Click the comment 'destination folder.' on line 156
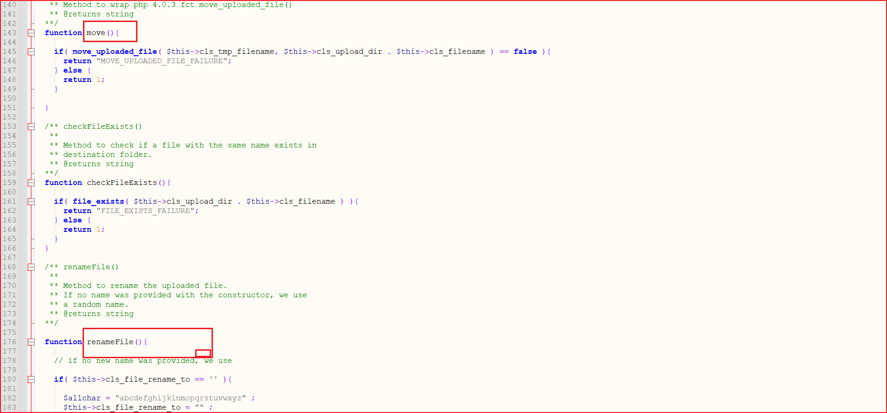This screenshot has width=887, height=413. coord(107,155)
